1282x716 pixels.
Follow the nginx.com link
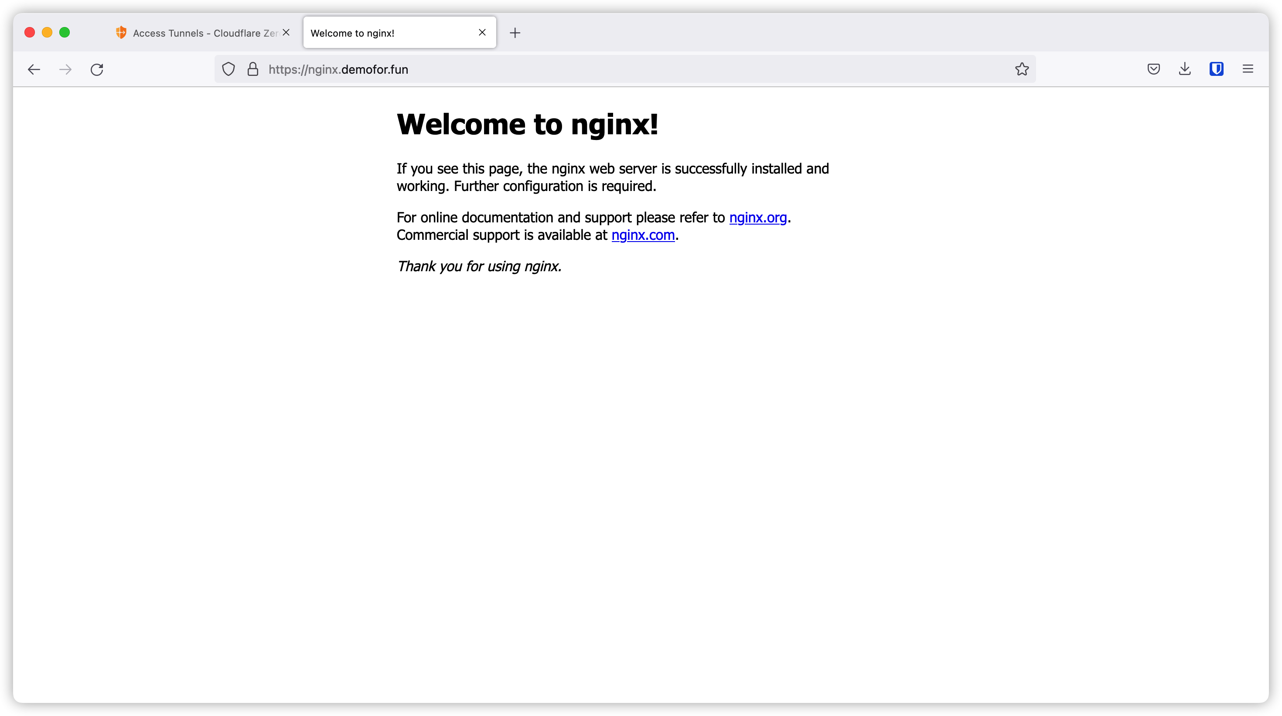pyautogui.click(x=642, y=235)
